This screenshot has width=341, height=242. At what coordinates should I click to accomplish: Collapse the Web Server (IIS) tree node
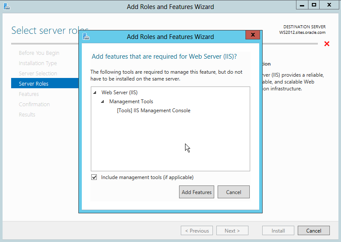tap(95, 93)
